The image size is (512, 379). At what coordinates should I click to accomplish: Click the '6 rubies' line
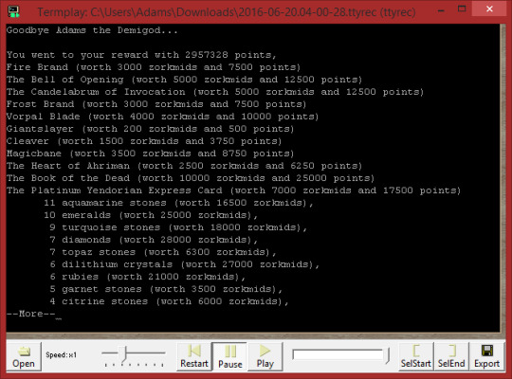[148, 277]
